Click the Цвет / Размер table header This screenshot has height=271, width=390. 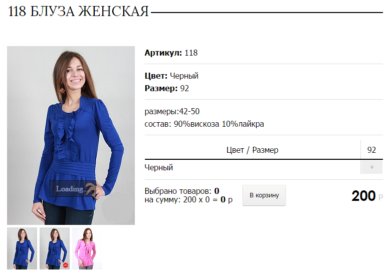(x=252, y=150)
